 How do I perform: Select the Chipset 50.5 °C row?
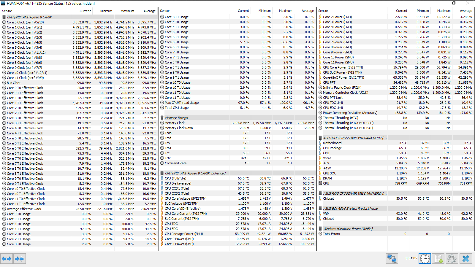coord(395,198)
